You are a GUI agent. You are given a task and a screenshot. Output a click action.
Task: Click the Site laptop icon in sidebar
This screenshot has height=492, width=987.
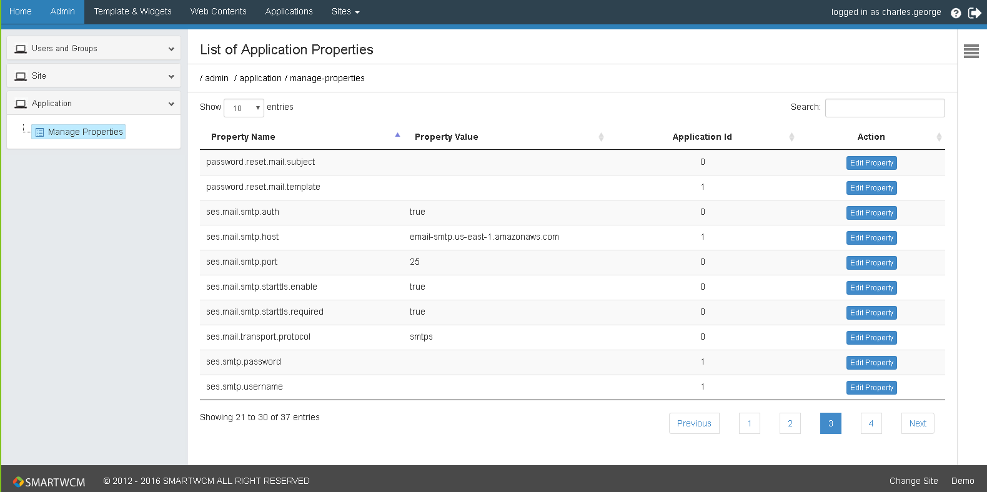21,76
